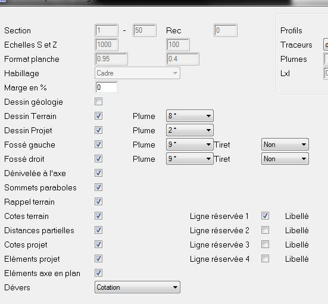Open the Habillage Cadre combo box
Screen dimensions: 328x304
point(138,73)
